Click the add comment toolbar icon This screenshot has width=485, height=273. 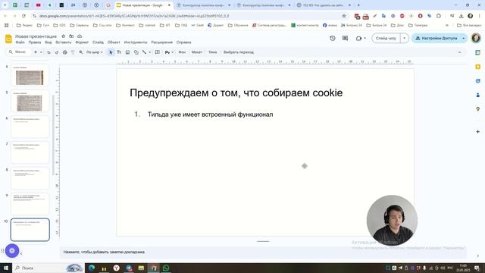(x=158, y=52)
